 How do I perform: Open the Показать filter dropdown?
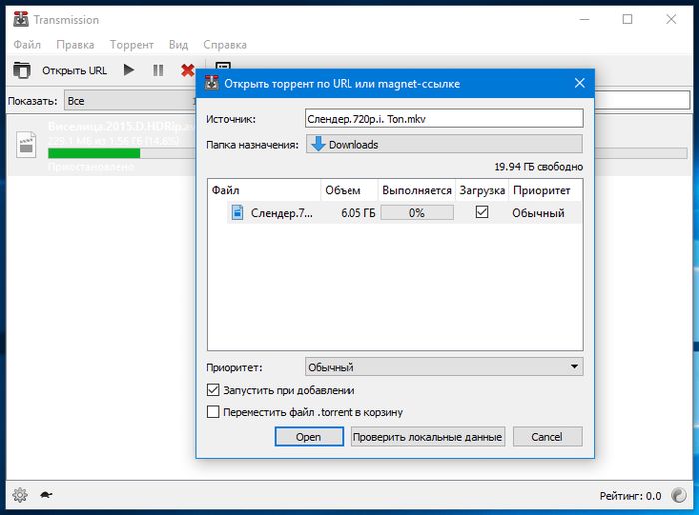tap(130, 101)
